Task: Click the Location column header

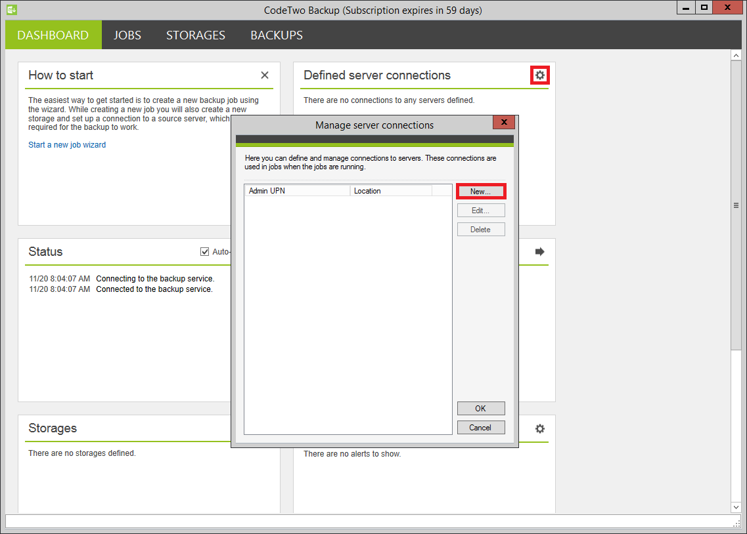Action: tap(391, 191)
